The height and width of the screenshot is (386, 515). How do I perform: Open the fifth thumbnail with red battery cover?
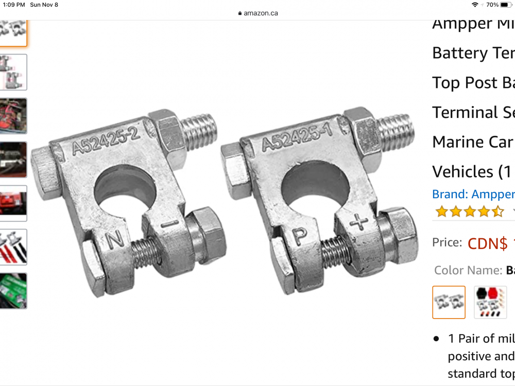tap(13, 203)
